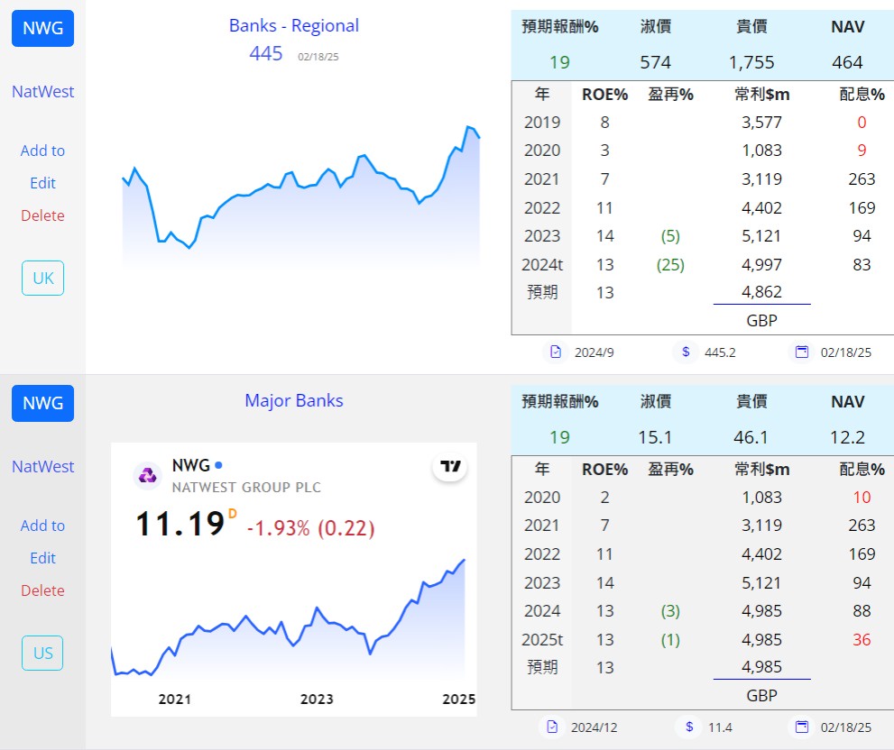Click the 2024/12 report date
The width and height of the screenshot is (894, 750).
pyautogui.click(x=594, y=727)
